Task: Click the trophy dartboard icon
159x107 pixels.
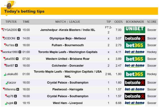Action: click(10, 4)
